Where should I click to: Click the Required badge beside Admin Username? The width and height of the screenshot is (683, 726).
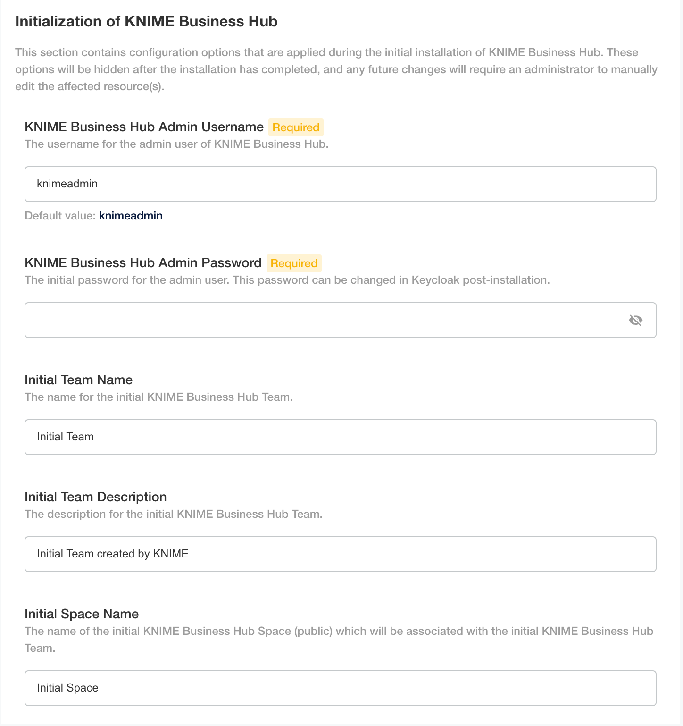coord(296,127)
